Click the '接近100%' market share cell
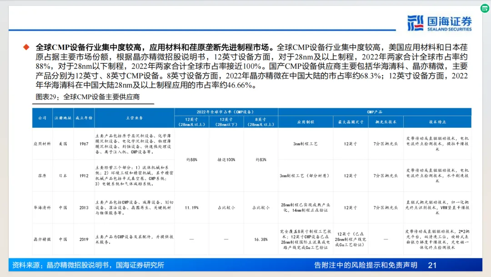This screenshot has width=491, height=277. point(226,160)
